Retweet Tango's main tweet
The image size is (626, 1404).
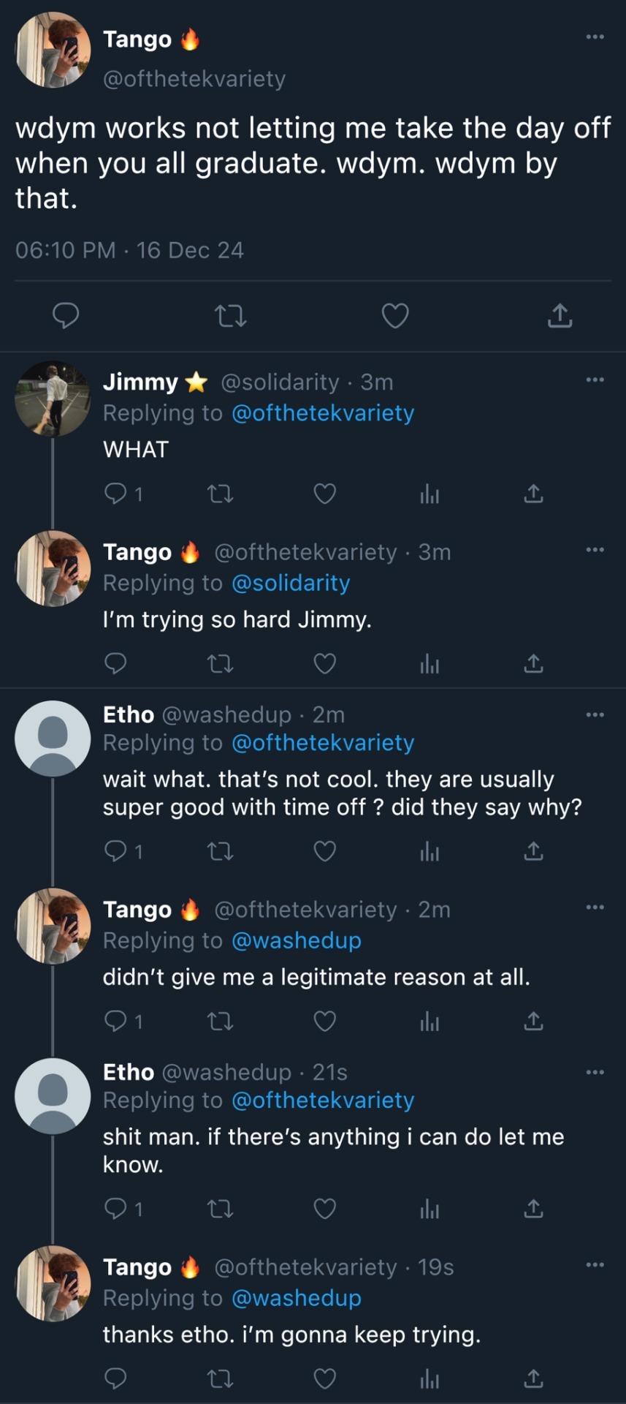coord(230,316)
